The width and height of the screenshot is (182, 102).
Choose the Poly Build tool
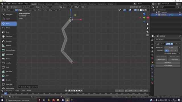[9, 71]
